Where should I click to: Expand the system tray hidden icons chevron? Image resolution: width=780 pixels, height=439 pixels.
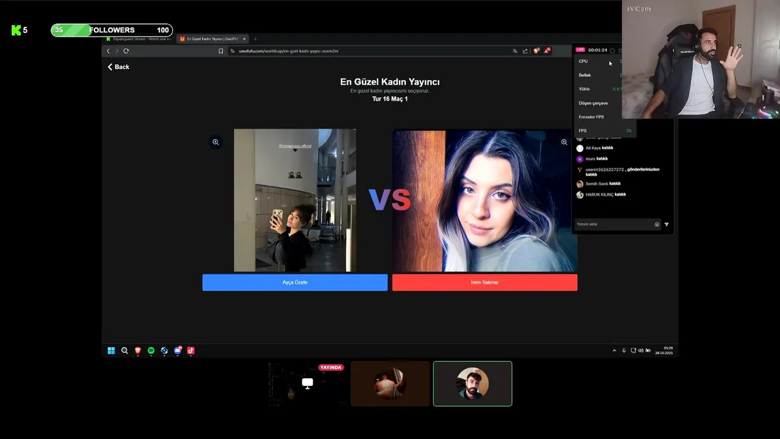click(614, 351)
